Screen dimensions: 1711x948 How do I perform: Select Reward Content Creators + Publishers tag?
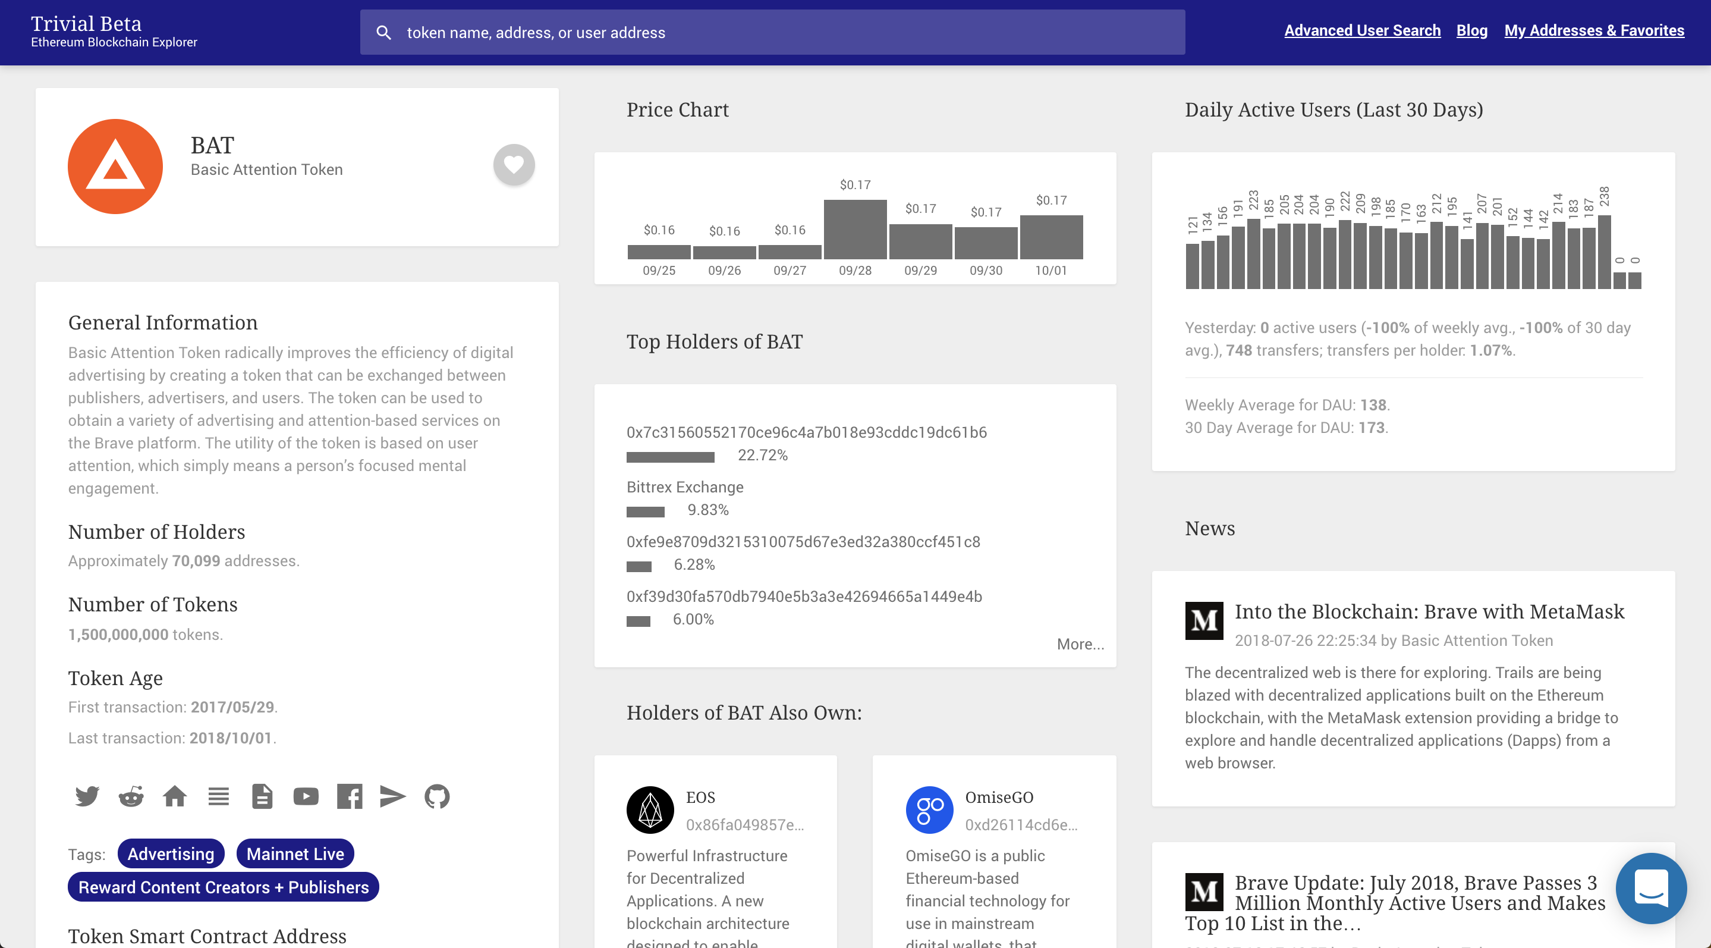(223, 886)
